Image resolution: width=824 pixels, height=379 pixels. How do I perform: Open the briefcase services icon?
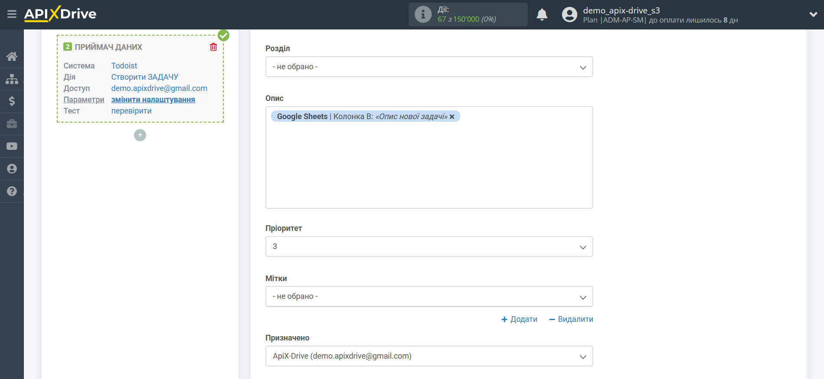pyautogui.click(x=12, y=124)
